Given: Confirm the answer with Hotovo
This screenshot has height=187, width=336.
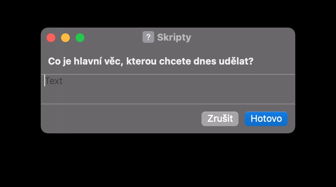Looking at the screenshot, I should [266, 119].
